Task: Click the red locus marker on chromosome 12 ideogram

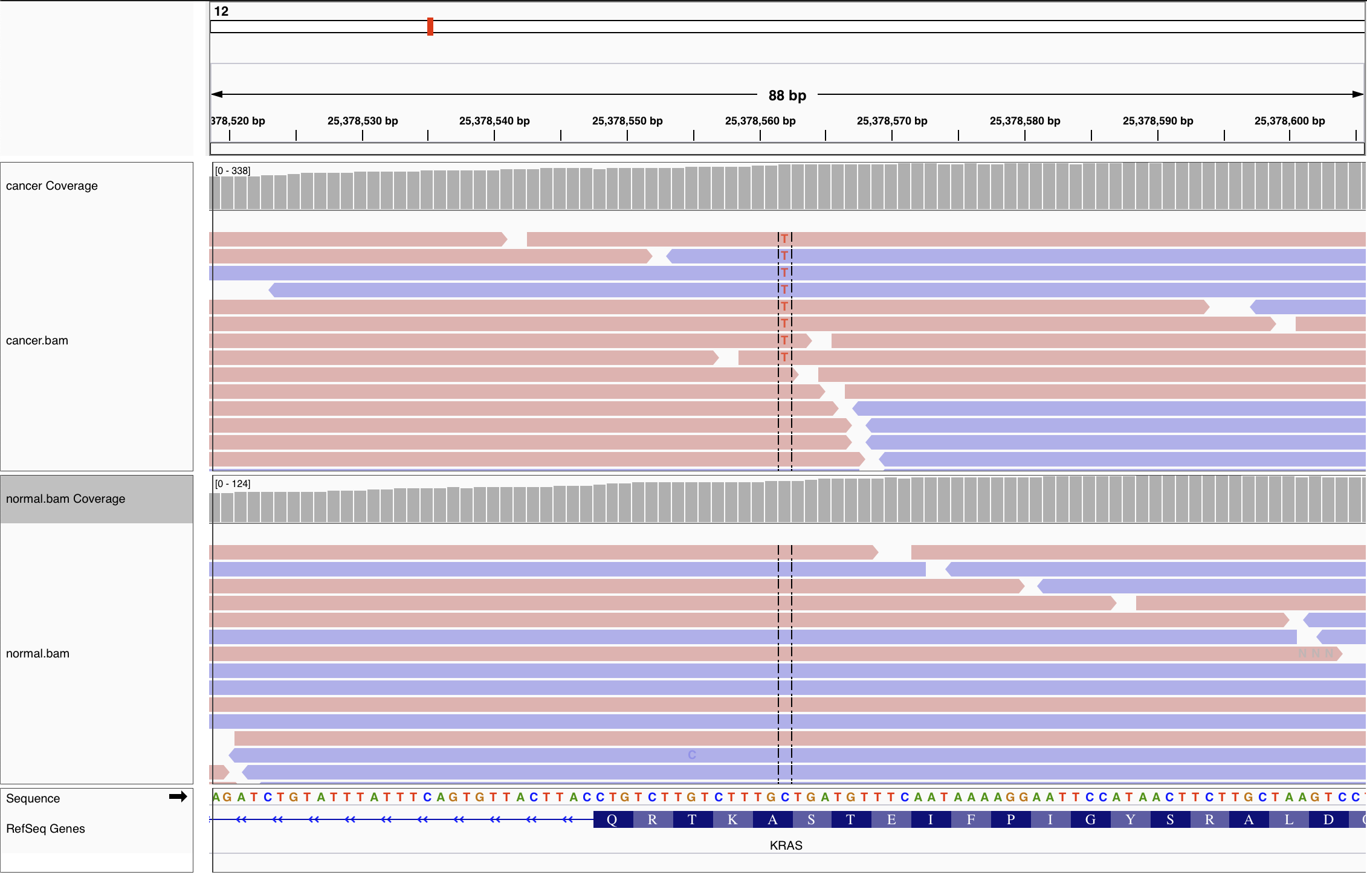Action: (x=430, y=27)
